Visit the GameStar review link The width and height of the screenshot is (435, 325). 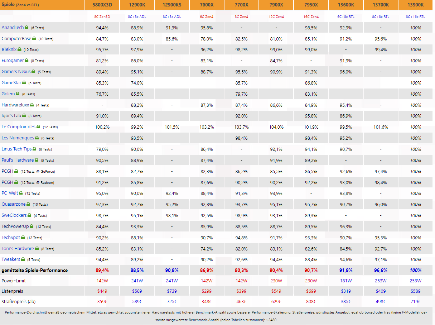point(11,83)
